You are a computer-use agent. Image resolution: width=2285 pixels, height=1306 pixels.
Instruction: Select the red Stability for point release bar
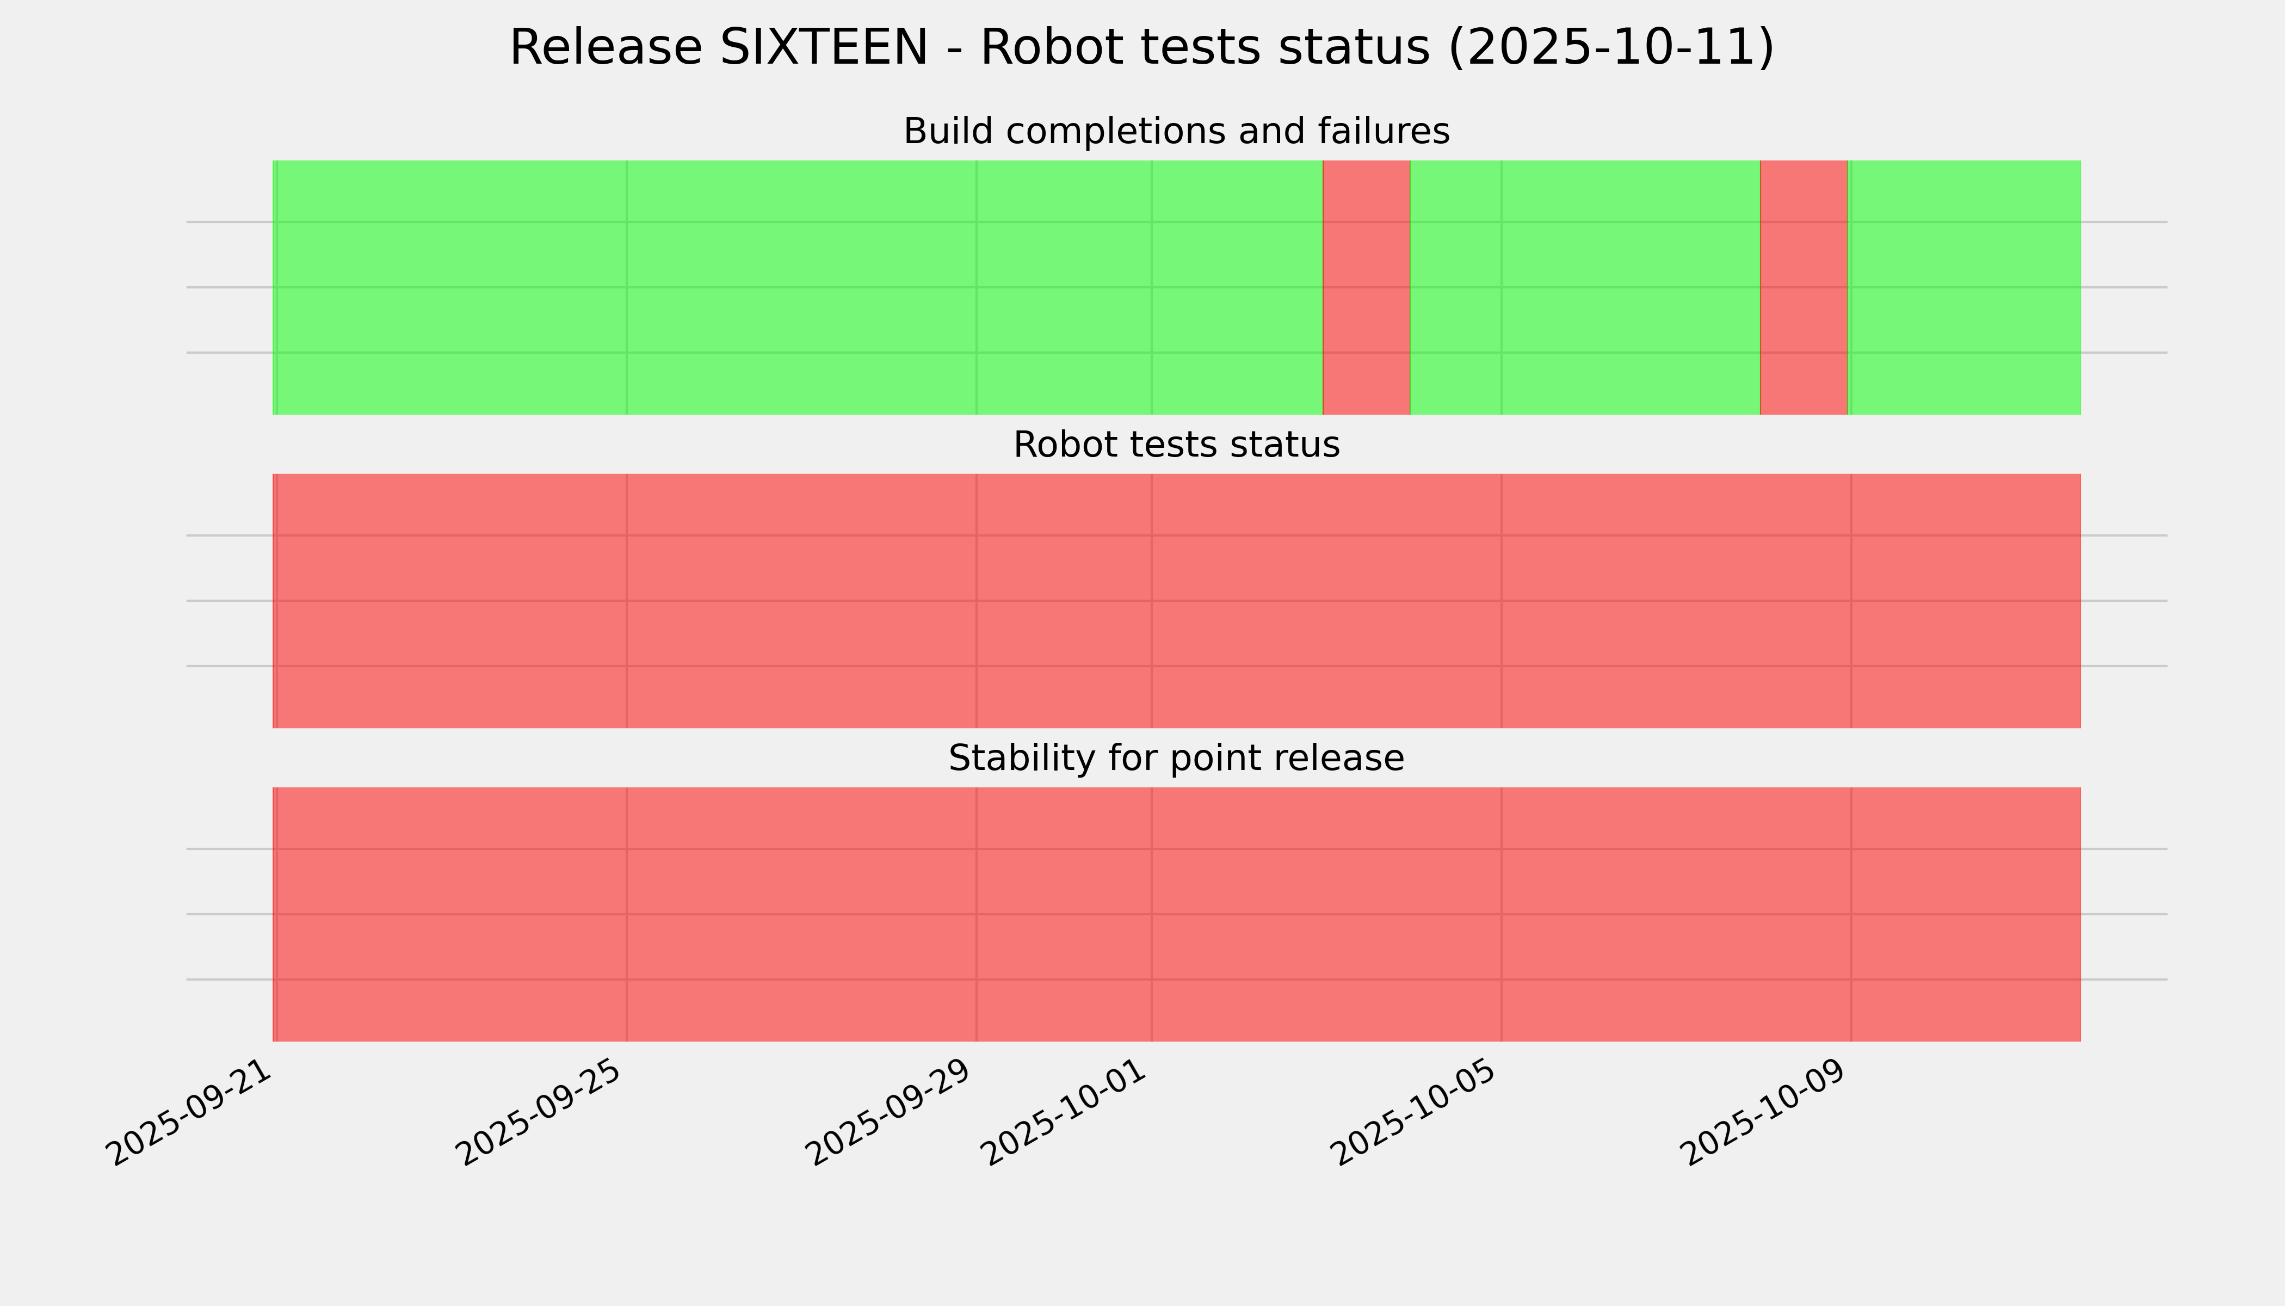[1176, 914]
